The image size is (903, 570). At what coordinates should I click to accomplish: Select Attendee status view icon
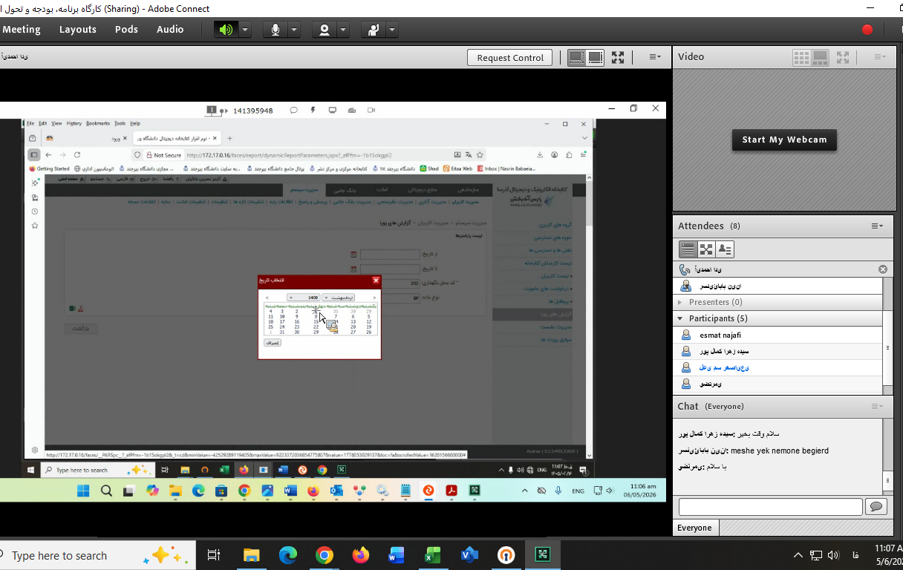click(725, 249)
